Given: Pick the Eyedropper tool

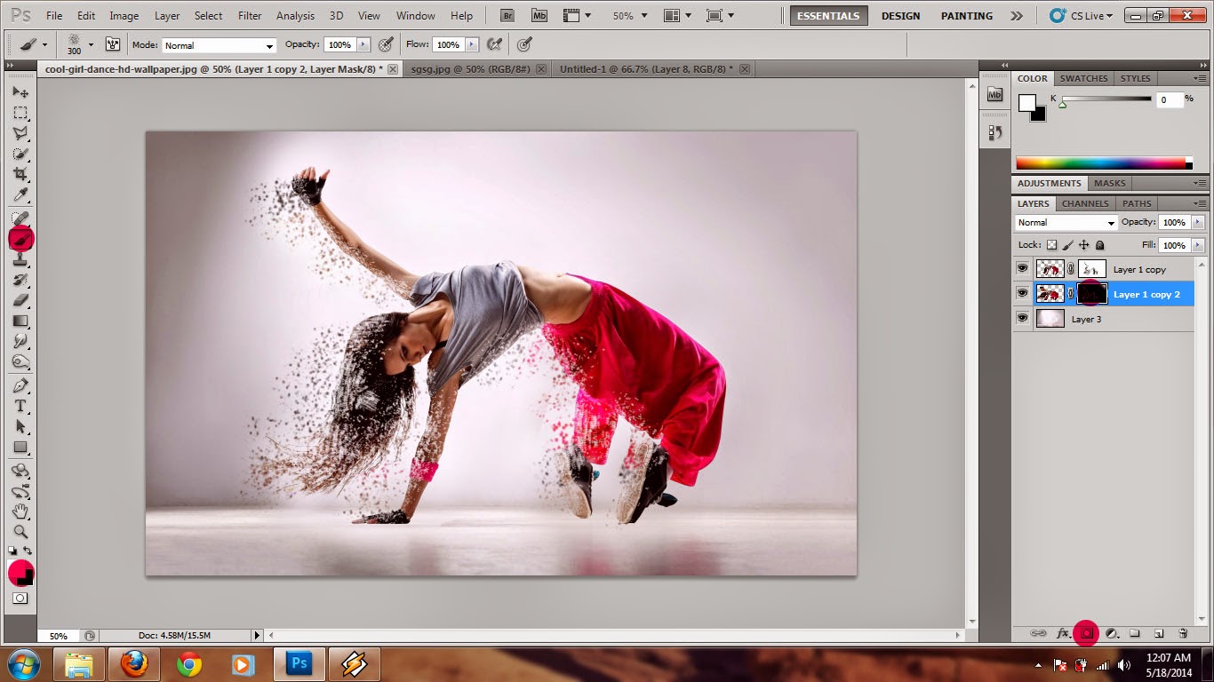Looking at the screenshot, I should click(x=20, y=194).
